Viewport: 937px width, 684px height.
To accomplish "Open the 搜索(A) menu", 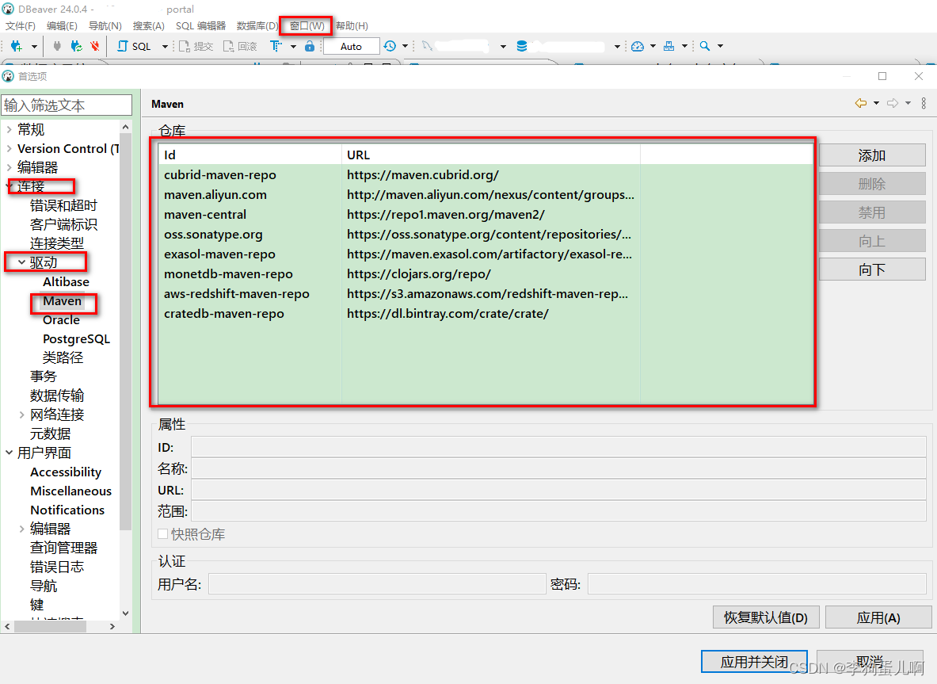I will coord(149,25).
